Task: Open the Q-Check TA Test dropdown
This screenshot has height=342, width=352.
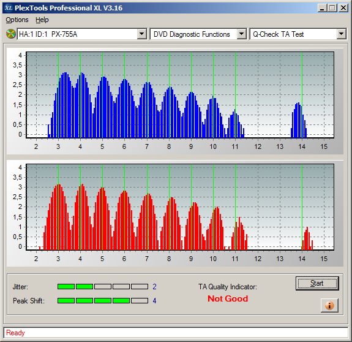Action: point(341,34)
